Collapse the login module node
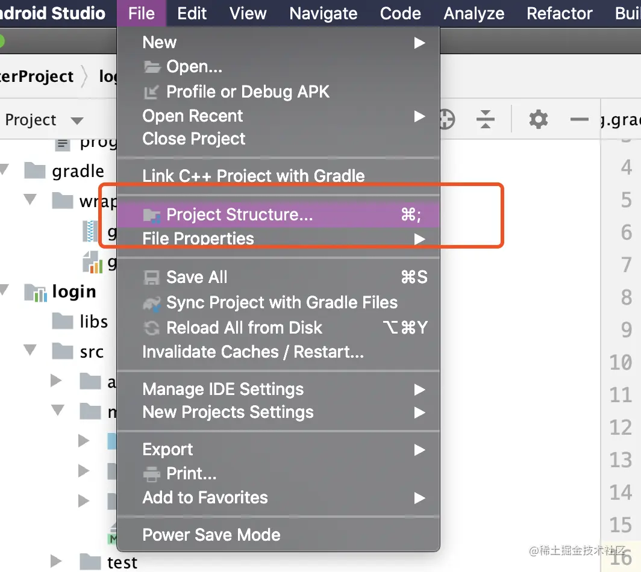Image resolution: width=641 pixels, height=572 pixels. click(5, 292)
